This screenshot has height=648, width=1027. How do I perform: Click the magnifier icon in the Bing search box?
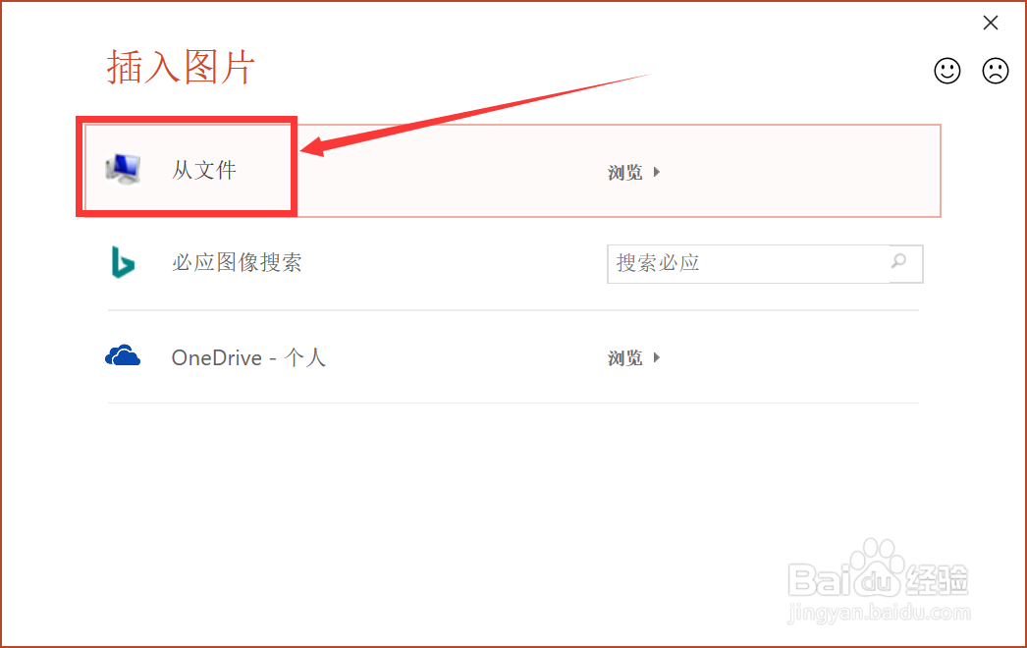point(899,261)
